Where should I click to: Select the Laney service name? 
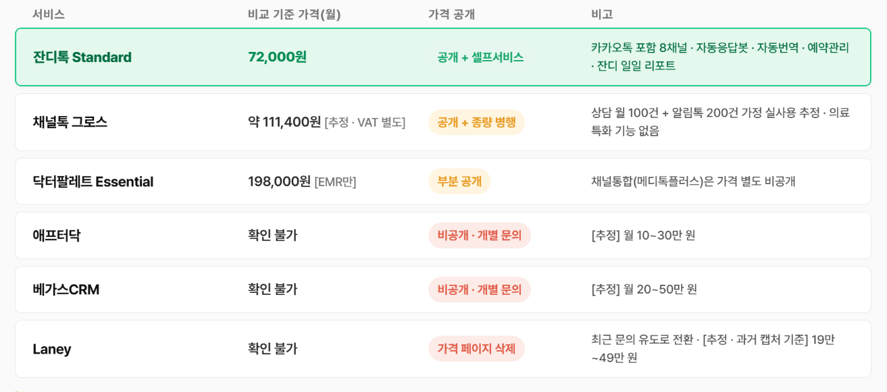51,349
